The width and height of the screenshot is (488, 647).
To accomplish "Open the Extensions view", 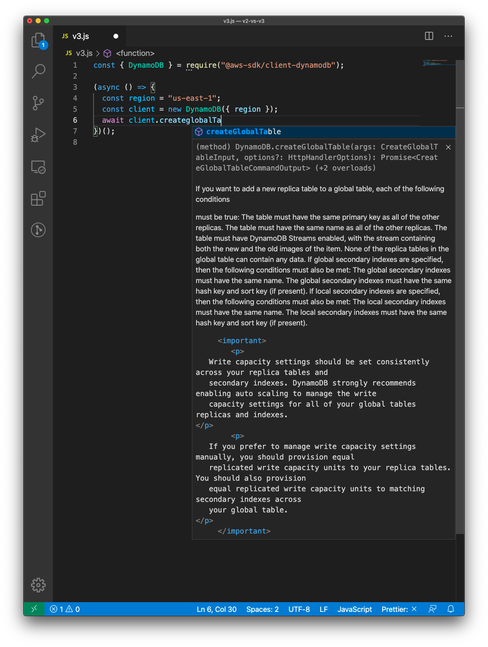I will click(x=38, y=198).
